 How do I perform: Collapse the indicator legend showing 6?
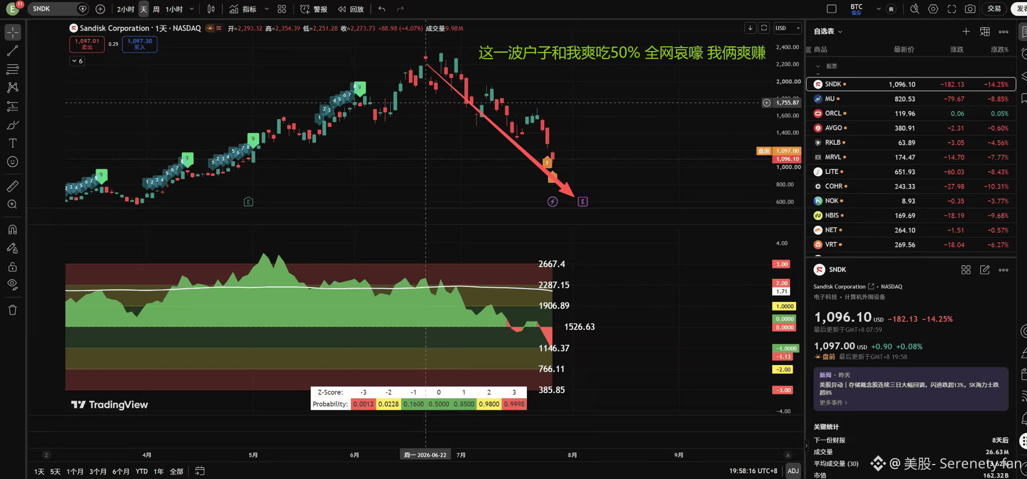click(x=78, y=61)
